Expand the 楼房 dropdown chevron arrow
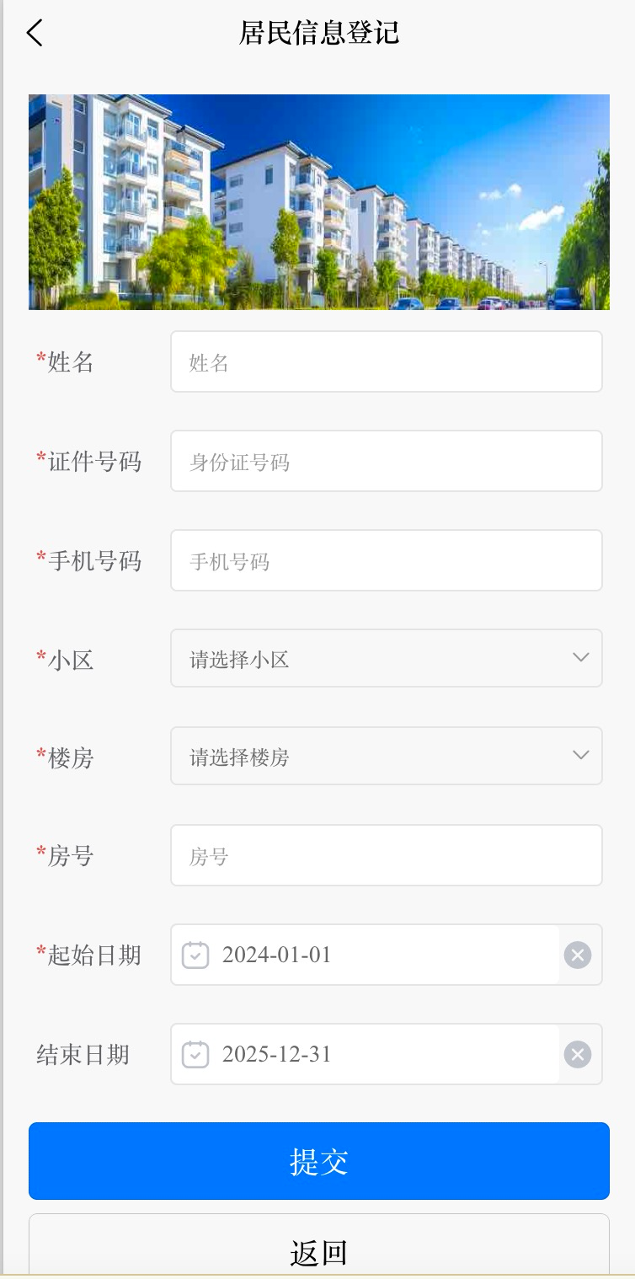 click(580, 755)
